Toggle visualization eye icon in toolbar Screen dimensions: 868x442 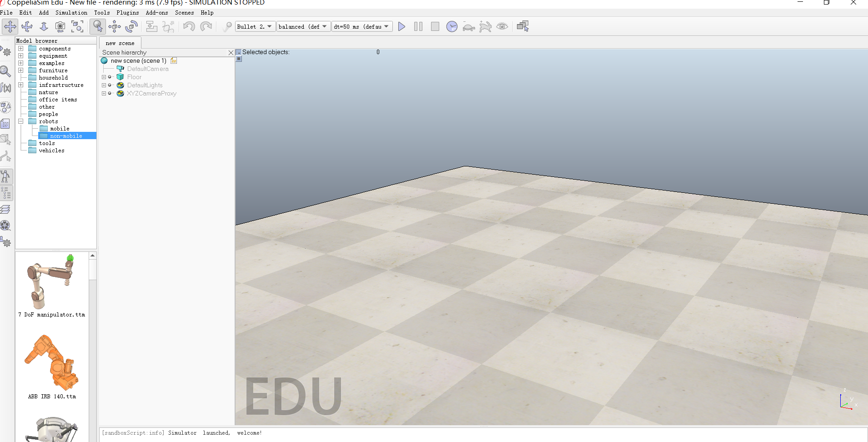502,26
